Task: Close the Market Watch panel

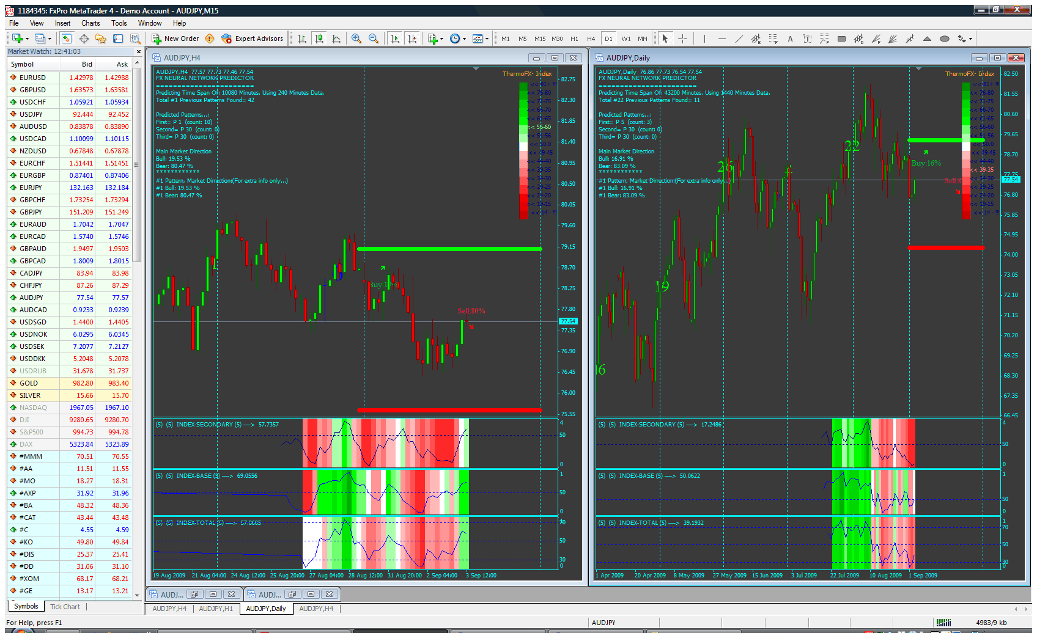Action: (138, 52)
